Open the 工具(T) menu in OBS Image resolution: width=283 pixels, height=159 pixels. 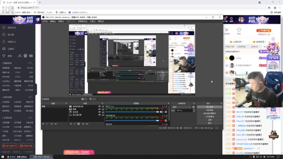(93, 21)
